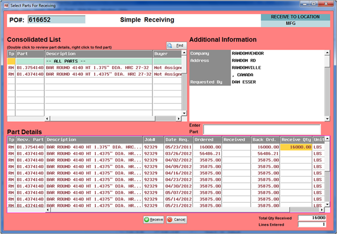Click the Total Qty Received field
This screenshot has height=234, width=337.
(312, 218)
